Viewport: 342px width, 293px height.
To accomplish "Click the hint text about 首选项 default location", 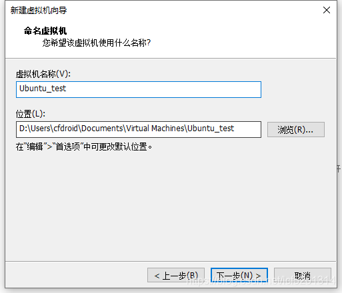I will click(84, 146).
